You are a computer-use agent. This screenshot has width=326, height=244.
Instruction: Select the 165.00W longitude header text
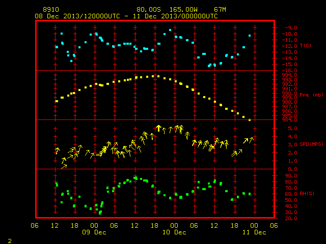[x=183, y=10]
